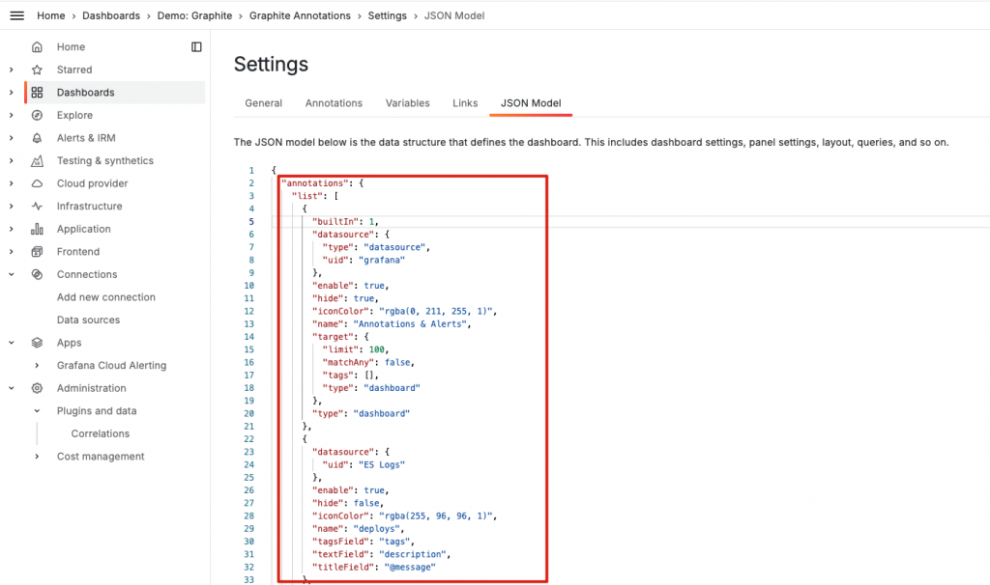Viewport: 990px width, 585px height.
Task: Switch to the Annotations tab
Action: click(x=334, y=103)
